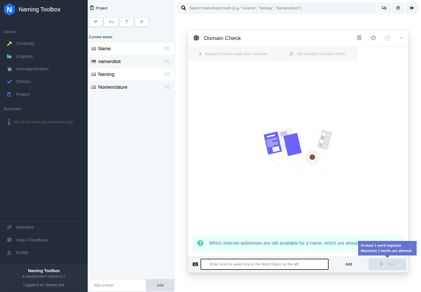Bookmark the Domain Check tool
Image resolution: width=421 pixels, height=292 pixels.
pos(359,38)
